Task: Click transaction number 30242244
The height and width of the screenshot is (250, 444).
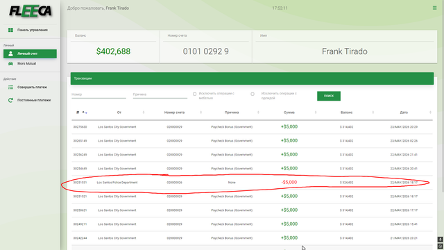Action: [x=80, y=238]
